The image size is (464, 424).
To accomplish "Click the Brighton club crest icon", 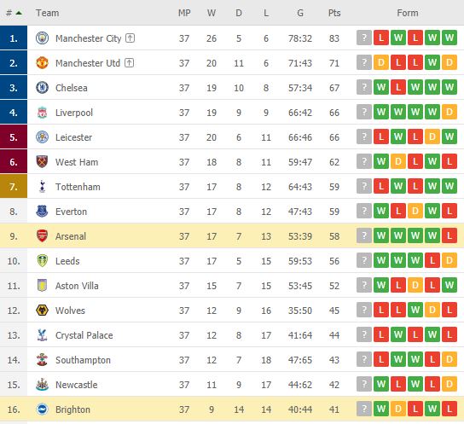I will (x=42, y=409).
